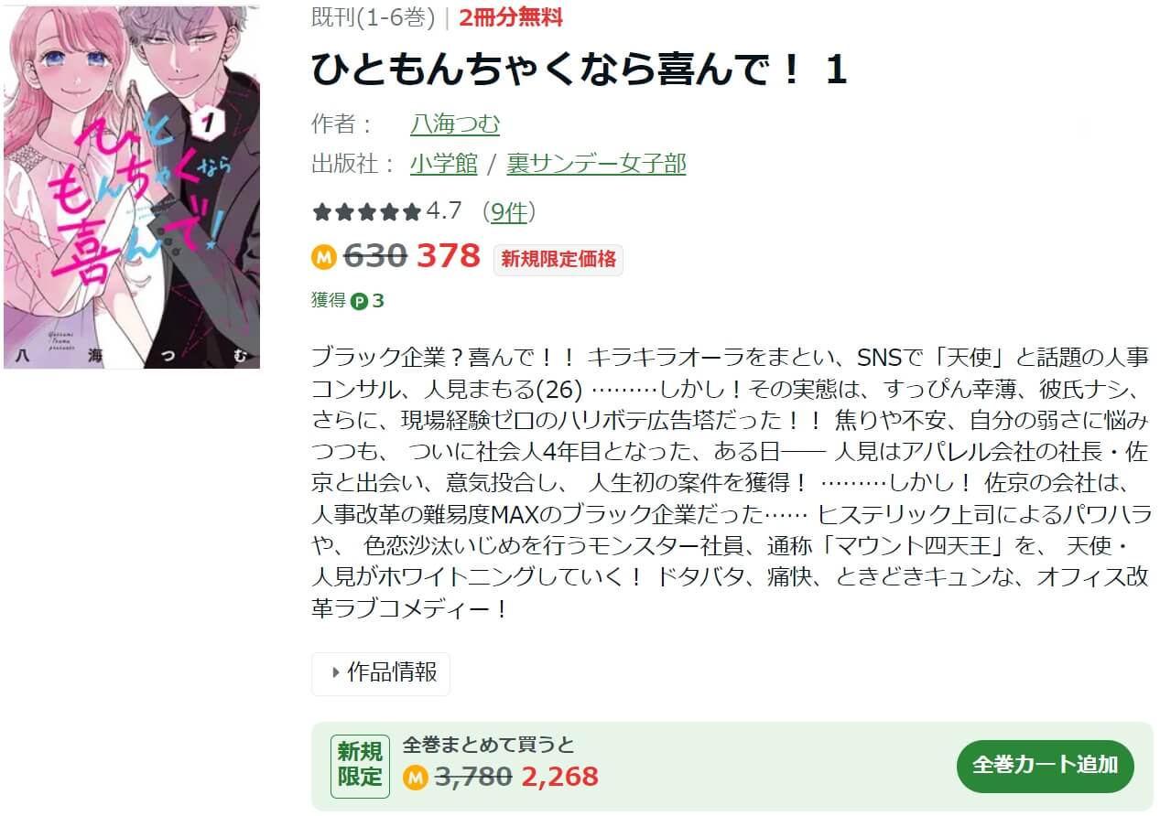This screenshot has width=1160, height=816.
Task: Open the manga cover thumbnail
Action: (132, 188)
